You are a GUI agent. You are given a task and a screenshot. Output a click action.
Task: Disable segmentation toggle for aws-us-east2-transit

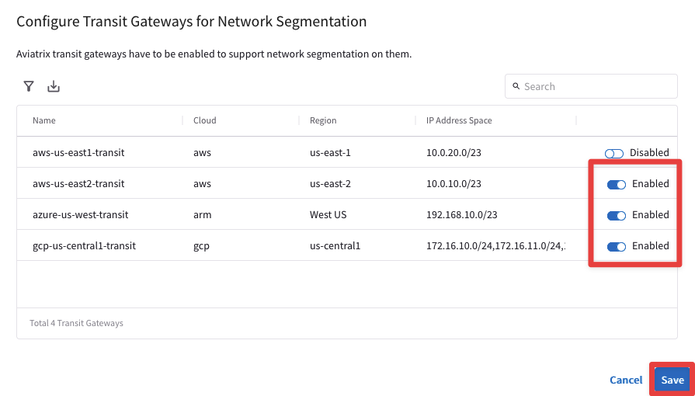tap(617, 184)
